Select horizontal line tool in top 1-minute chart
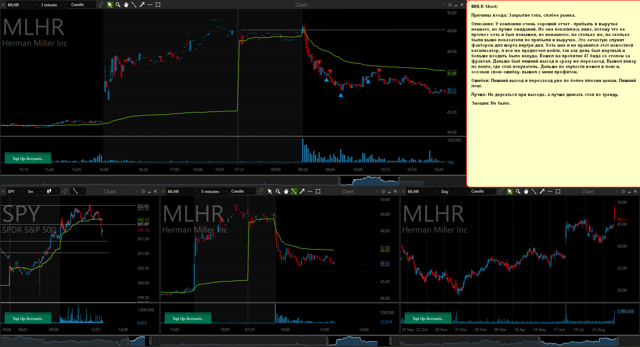The height and width of the screenshot is (347, 640). [150, 5]
